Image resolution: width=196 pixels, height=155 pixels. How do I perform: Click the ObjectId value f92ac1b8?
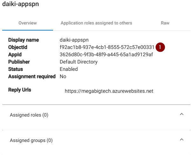(x=107, y=47)
